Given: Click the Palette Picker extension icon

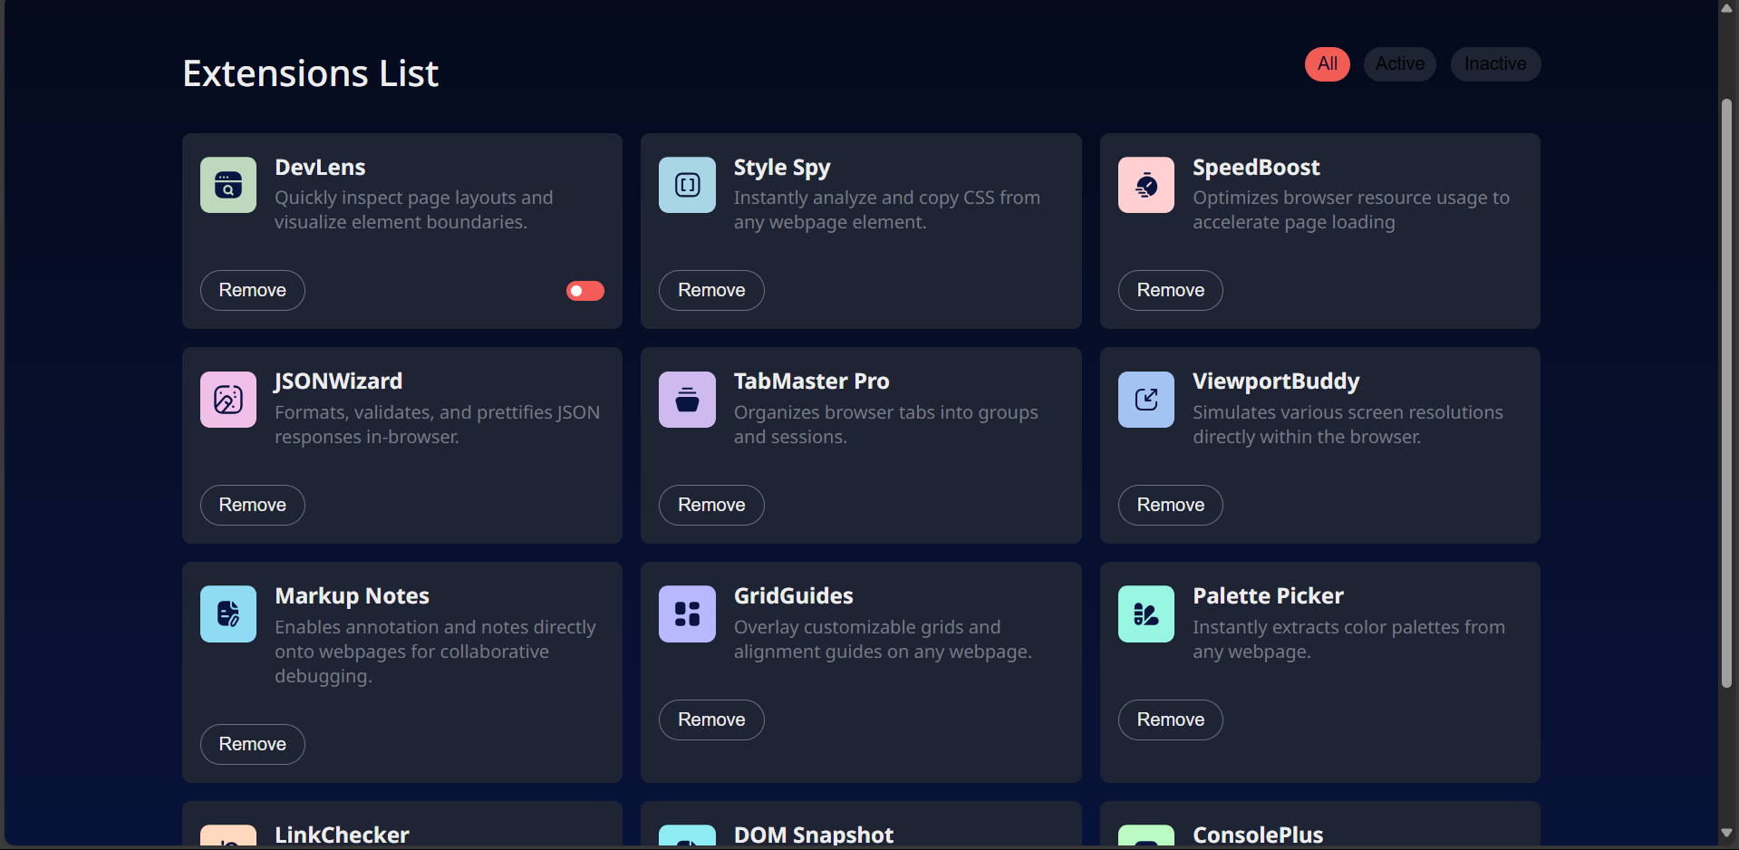Looking at the screenshot, I should [x=1146, y=614].
